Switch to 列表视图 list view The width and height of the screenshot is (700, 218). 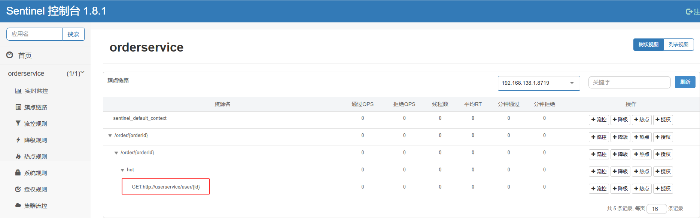click(679, 44)
